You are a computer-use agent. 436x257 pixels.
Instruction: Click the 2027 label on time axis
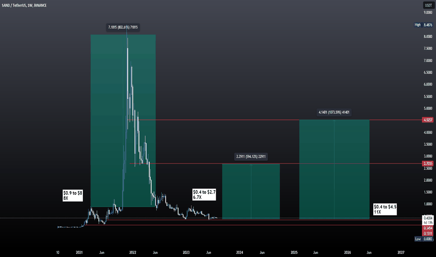point(401,252)
